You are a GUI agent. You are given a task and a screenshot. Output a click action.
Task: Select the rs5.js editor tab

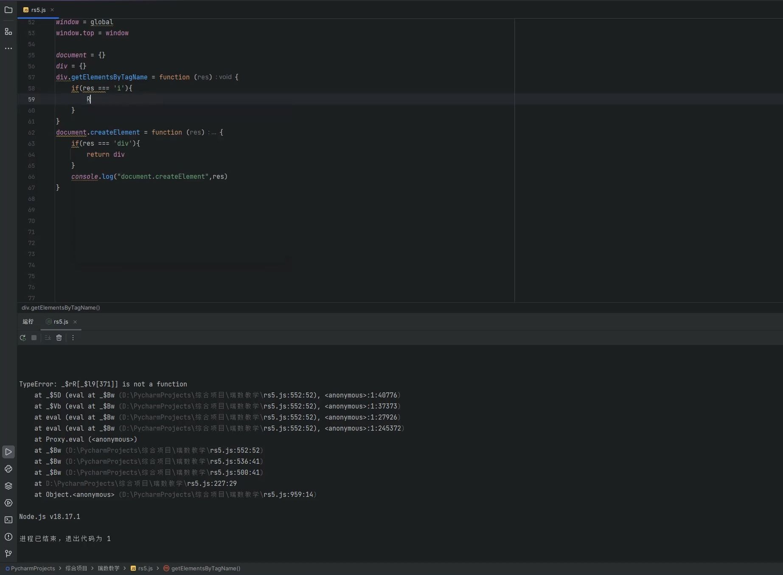point(38,10)
